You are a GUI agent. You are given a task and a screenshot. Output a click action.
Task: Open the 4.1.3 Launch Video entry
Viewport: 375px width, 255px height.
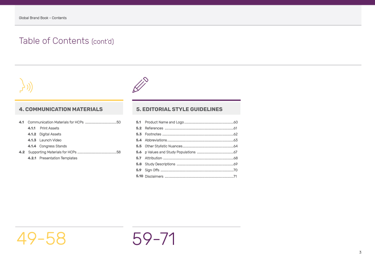pyautogui.click(x=50, y=140)
